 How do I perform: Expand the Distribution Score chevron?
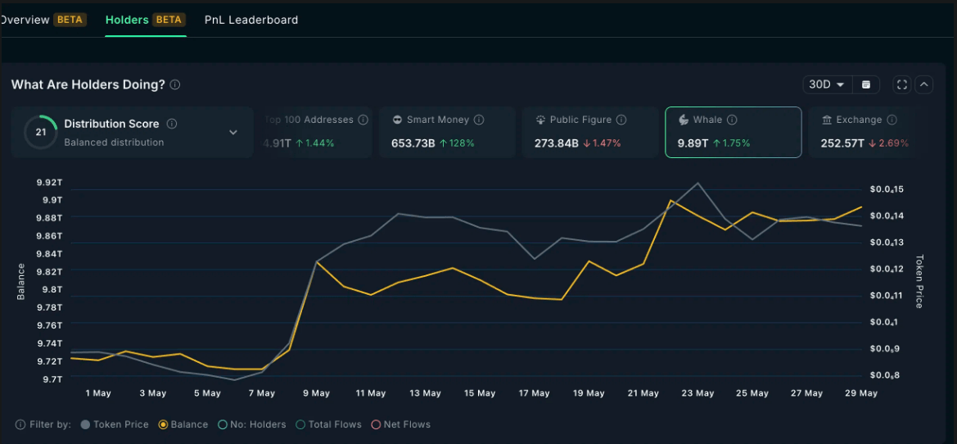click(x=232, y=132)
